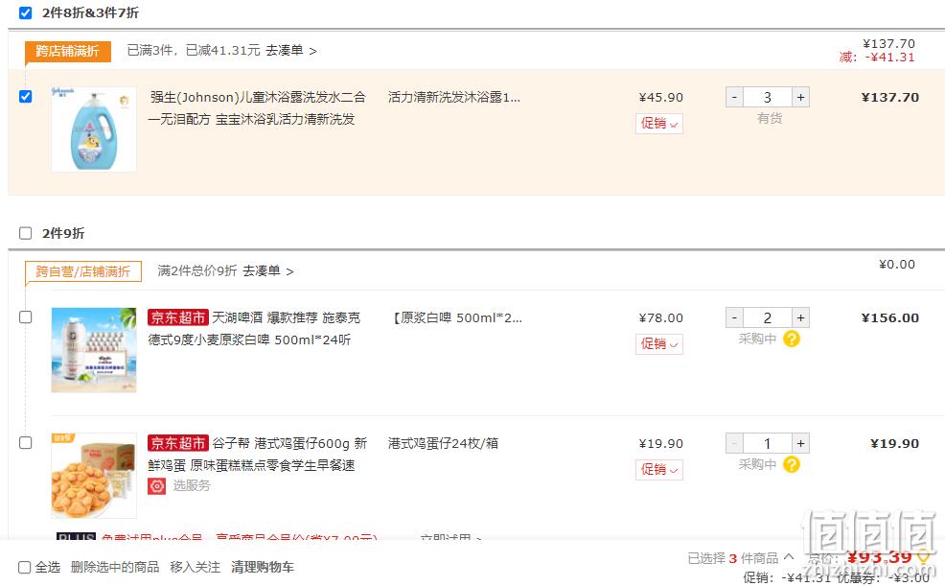Decrease Johnson shampoo quantity with minus
945x586 pixels.
point(735,97)
